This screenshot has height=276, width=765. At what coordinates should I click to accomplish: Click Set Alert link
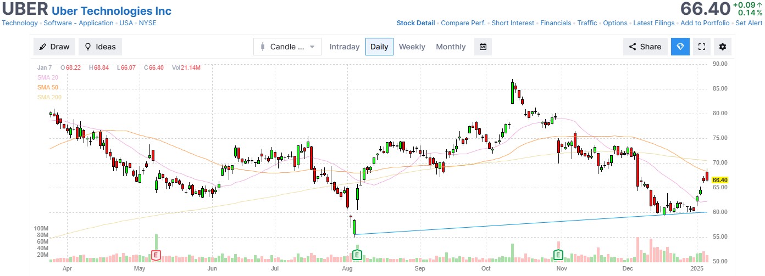[749, 23]
